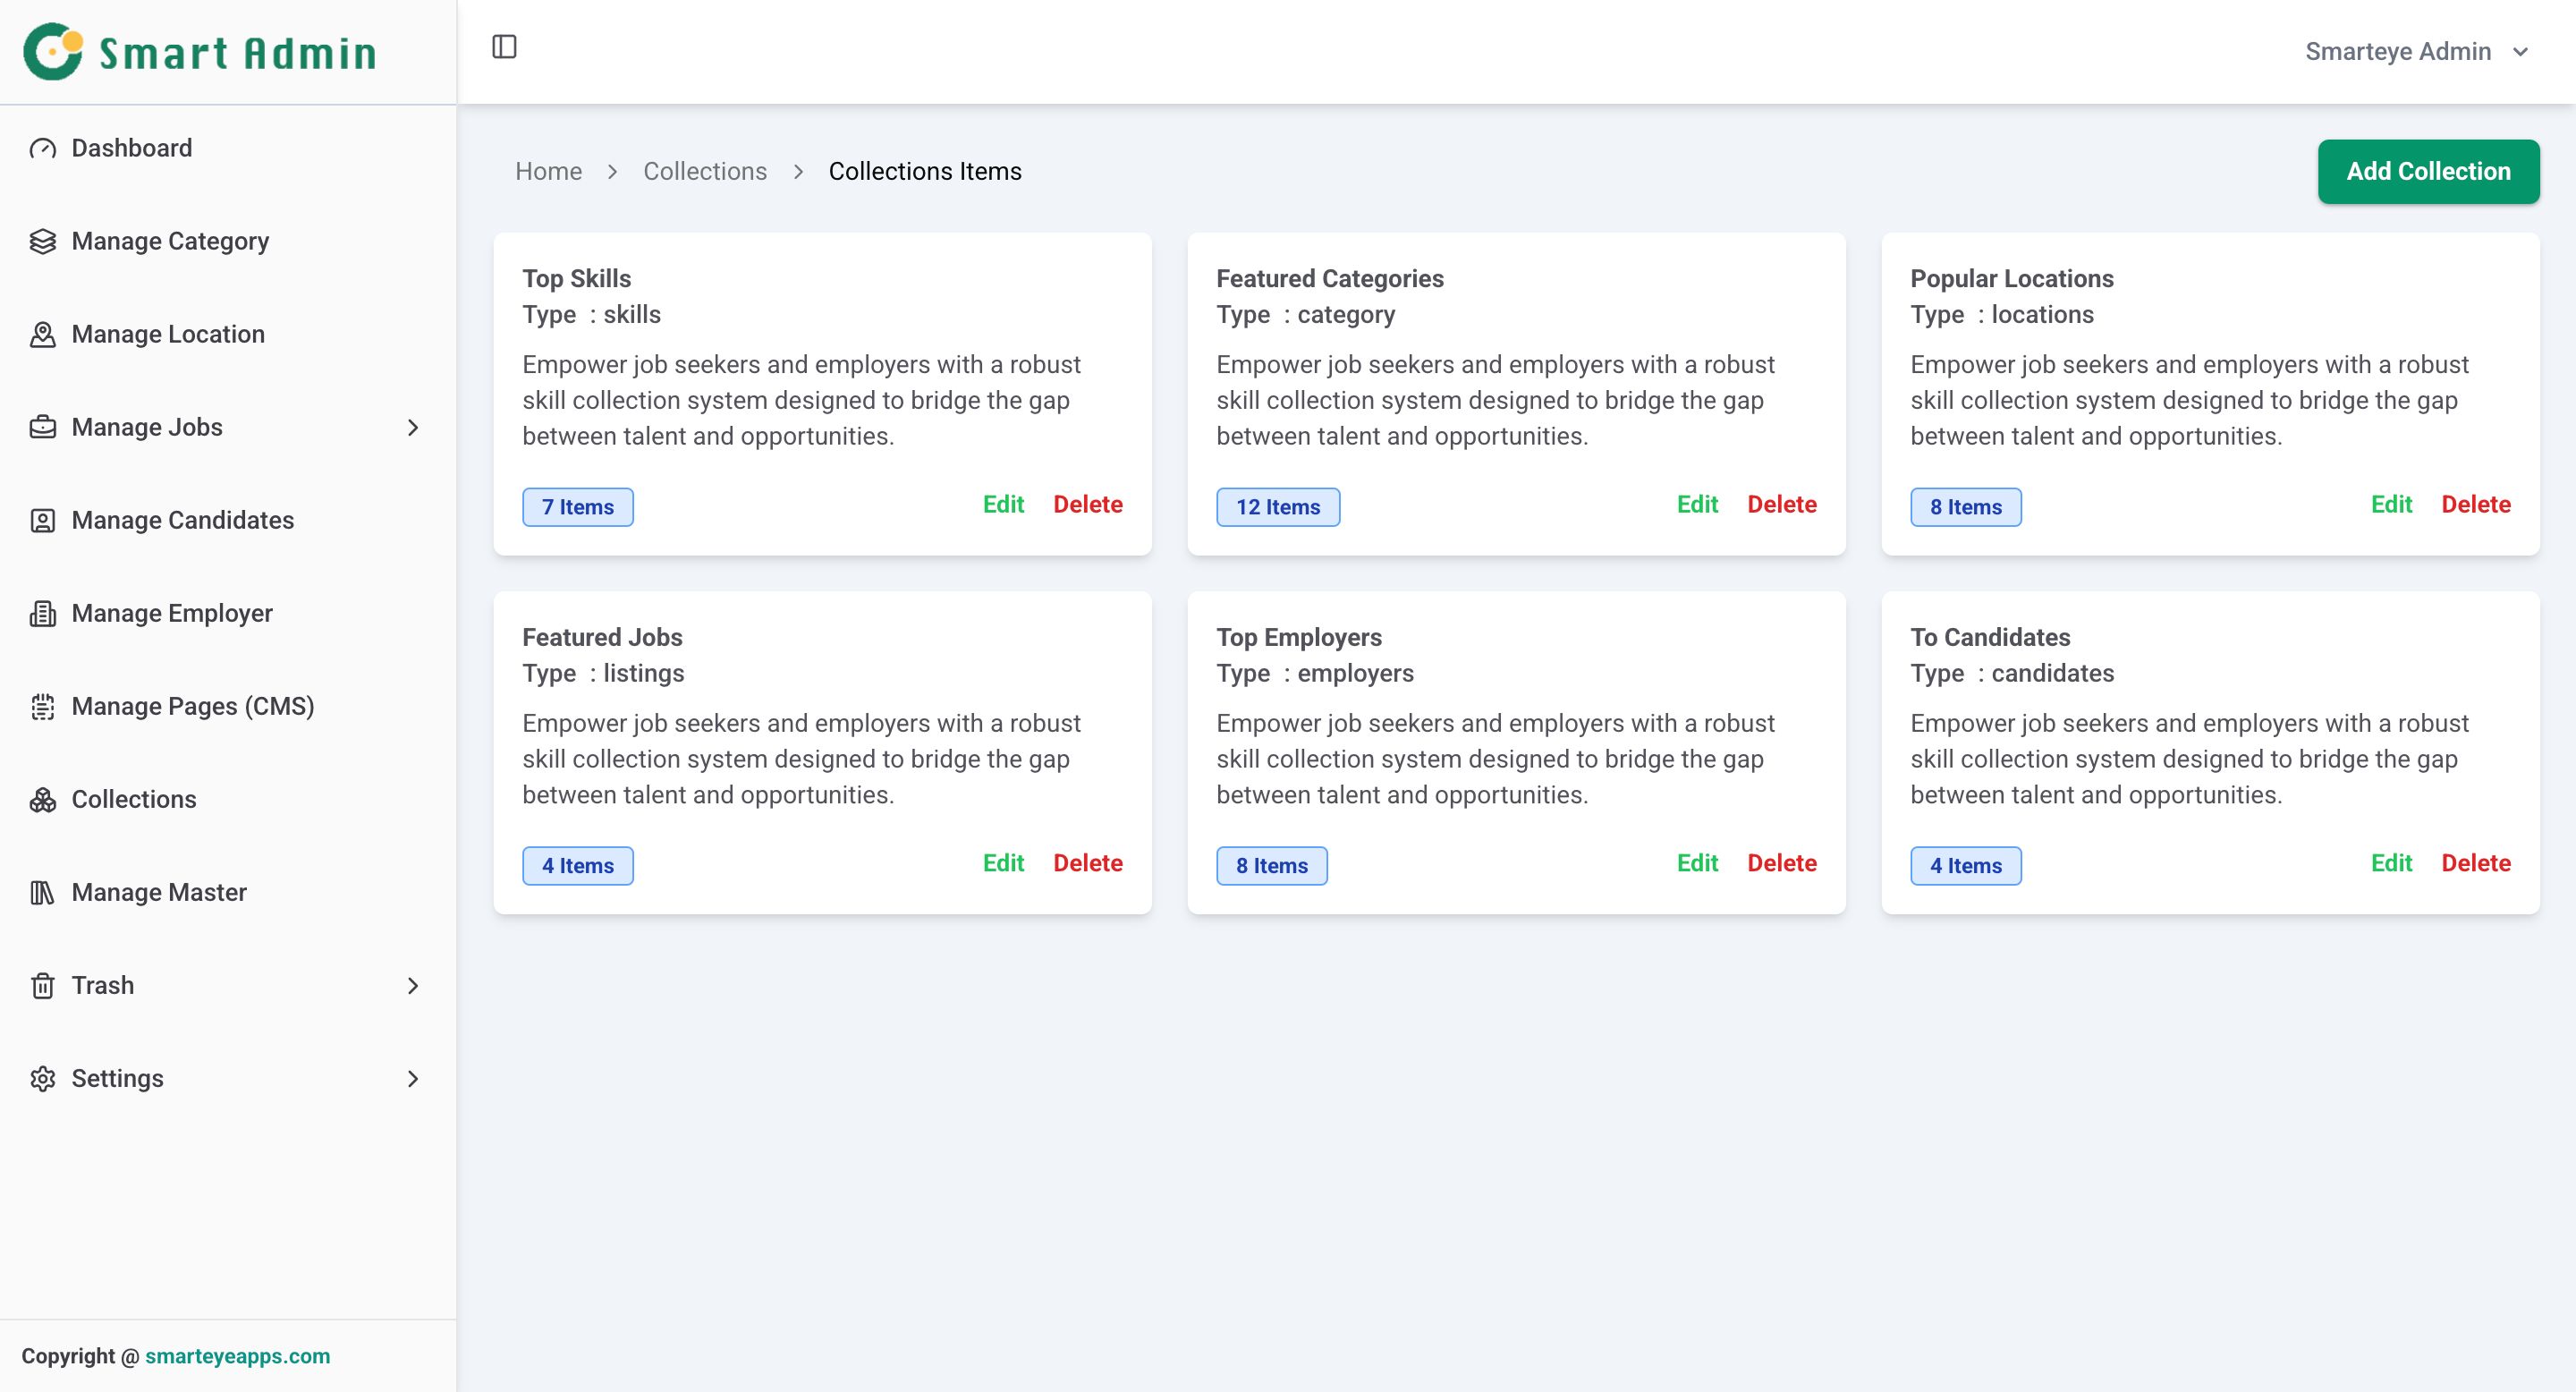The image size is (2576, 1392).
Task: Toggle the sidebar collapse icon
Action: 504,47
